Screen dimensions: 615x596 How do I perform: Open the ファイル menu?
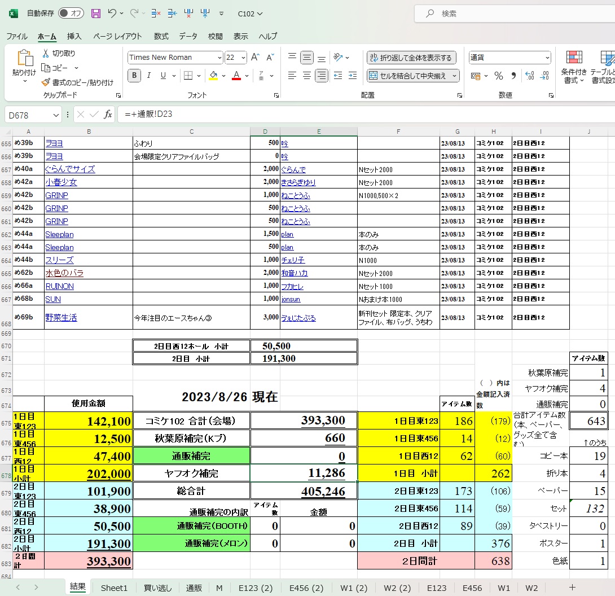click(x=17, y=37)
